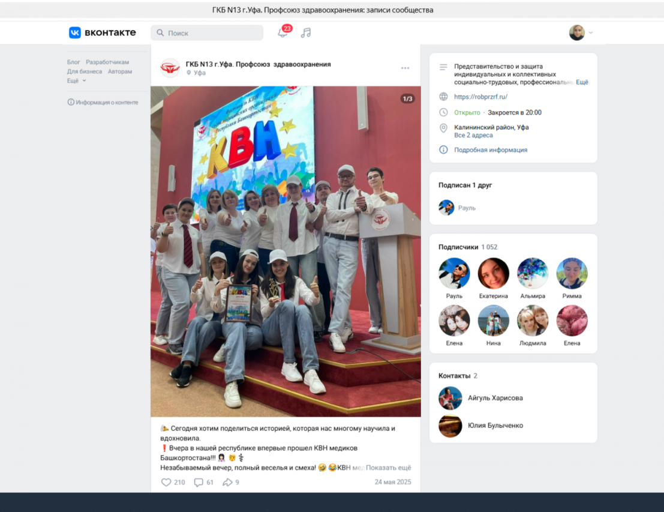Open subscriber Людмила's avatar

pyautogui.click(x=533, y=321)
